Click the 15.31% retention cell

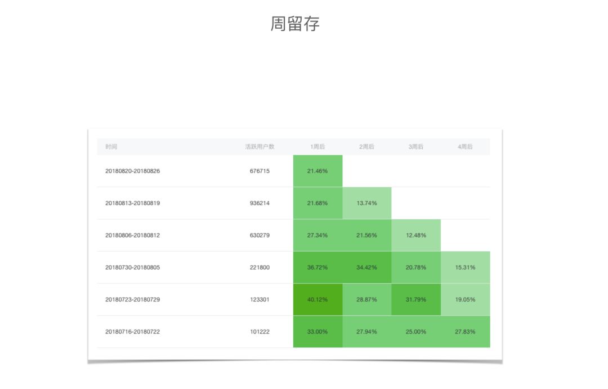pos(466,268)
